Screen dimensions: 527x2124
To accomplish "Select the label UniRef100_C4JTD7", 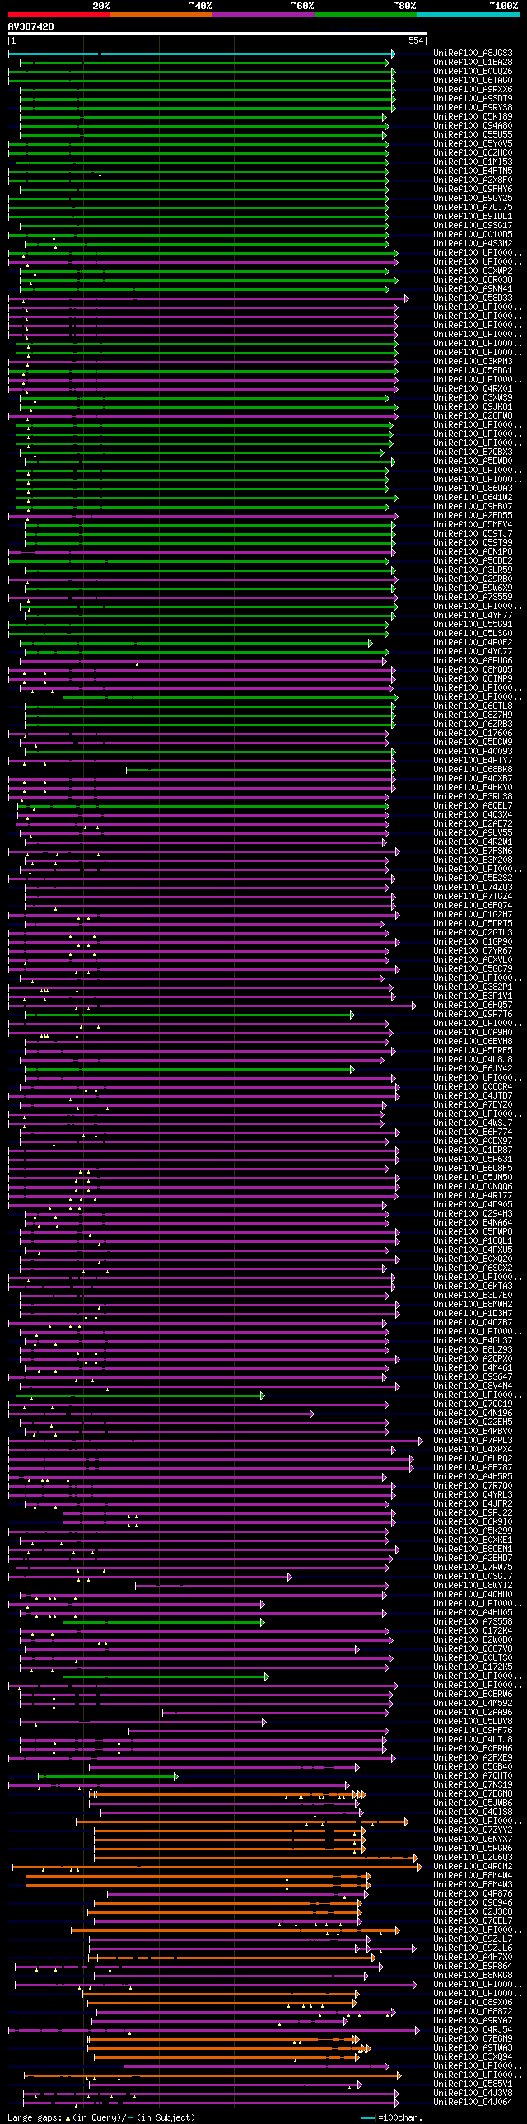I will (473, 1096).
